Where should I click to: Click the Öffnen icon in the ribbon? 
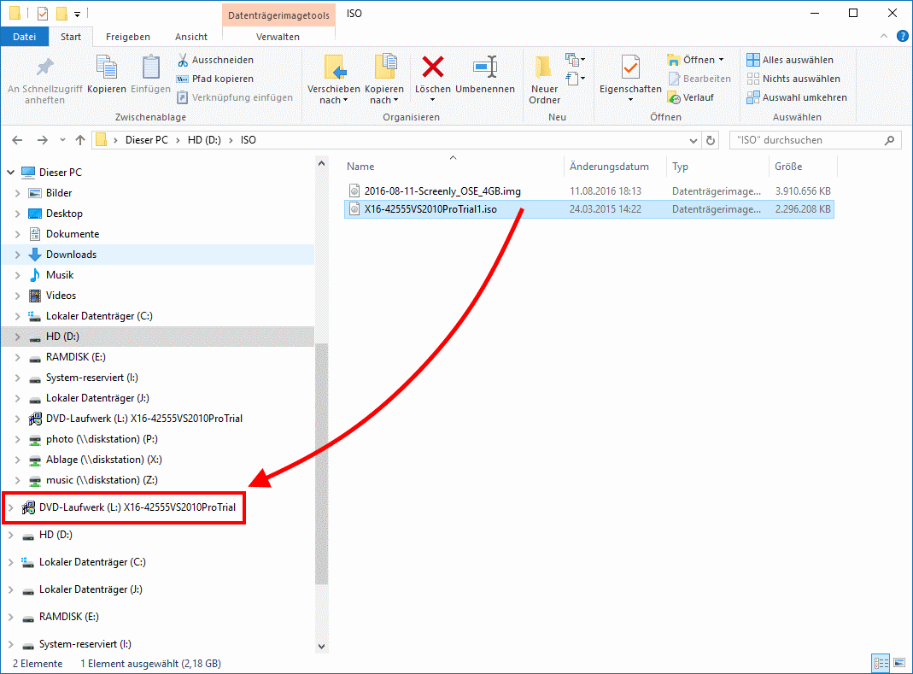673,60
